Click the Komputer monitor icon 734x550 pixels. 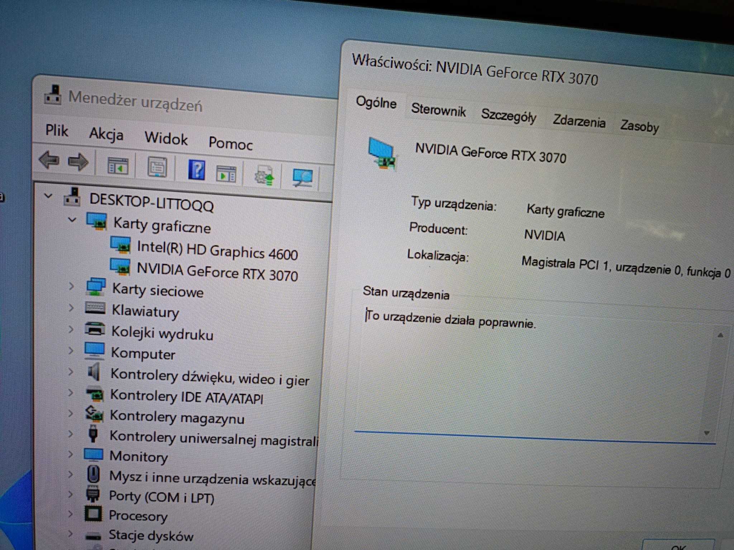(95, 350)
